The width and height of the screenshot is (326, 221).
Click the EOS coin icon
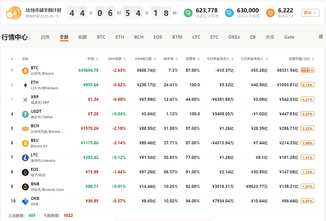point(25,172)
